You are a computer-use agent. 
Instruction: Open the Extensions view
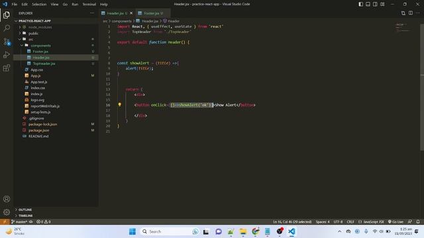pyautogui.click(x=7, y=68)
